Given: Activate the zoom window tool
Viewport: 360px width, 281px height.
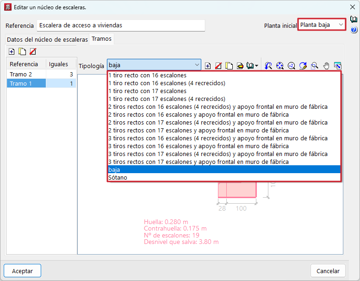Looking at the screenshot, I should click(315, 66).
